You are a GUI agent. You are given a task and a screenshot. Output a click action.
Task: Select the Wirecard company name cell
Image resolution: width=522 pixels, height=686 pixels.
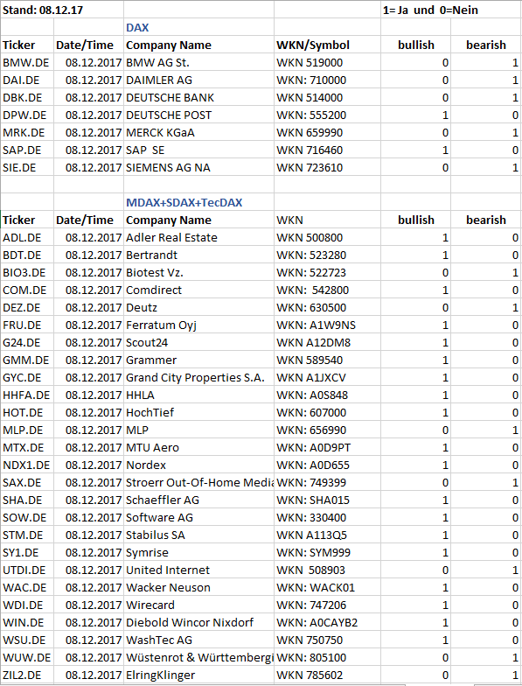(199, 605)
